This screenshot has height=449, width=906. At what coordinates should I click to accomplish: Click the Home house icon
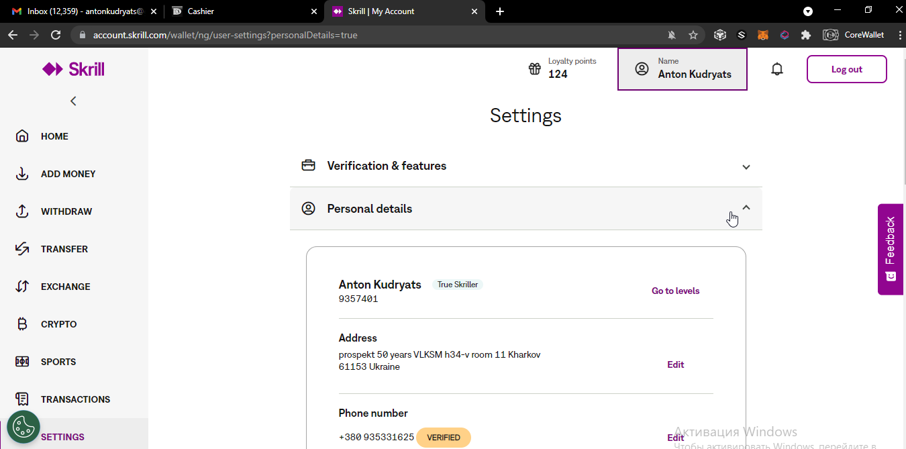point(22,136)
